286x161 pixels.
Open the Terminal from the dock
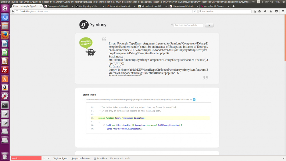pos(5,105)
